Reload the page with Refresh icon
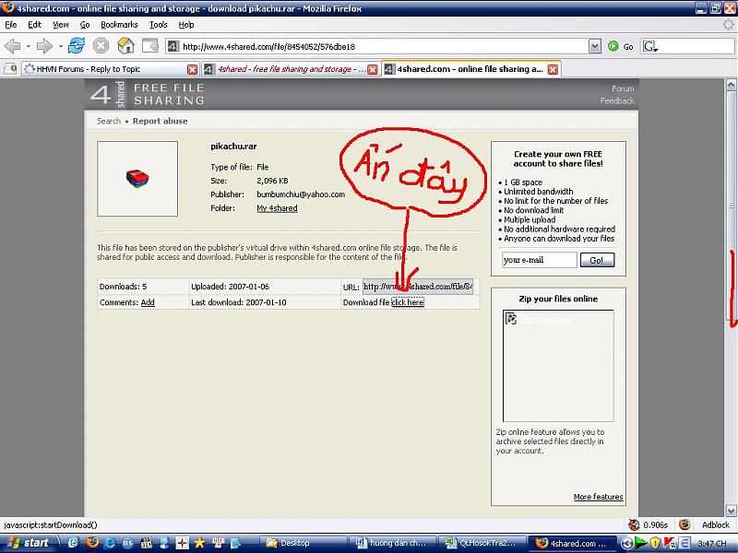The height and width of the screenshot is (553, 738). [77, 45]
